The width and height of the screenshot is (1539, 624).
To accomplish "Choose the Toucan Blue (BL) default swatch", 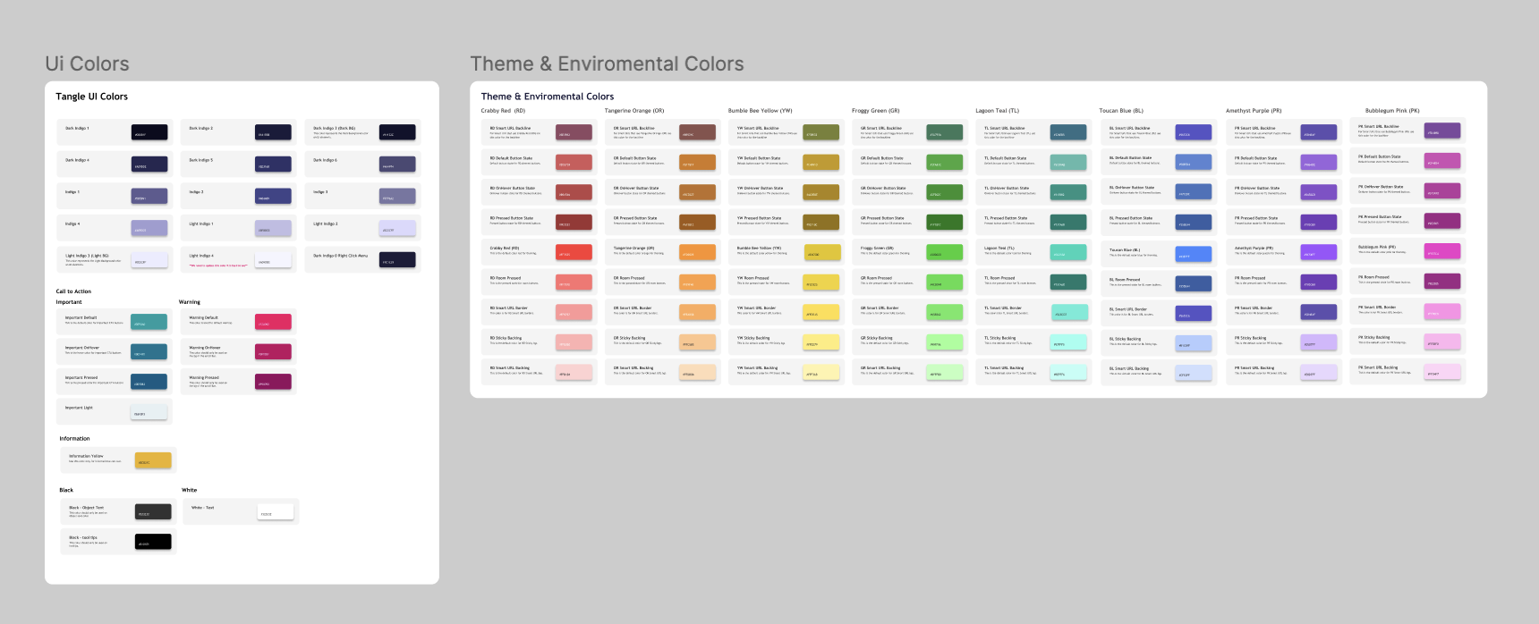I will click(1194, 254).
